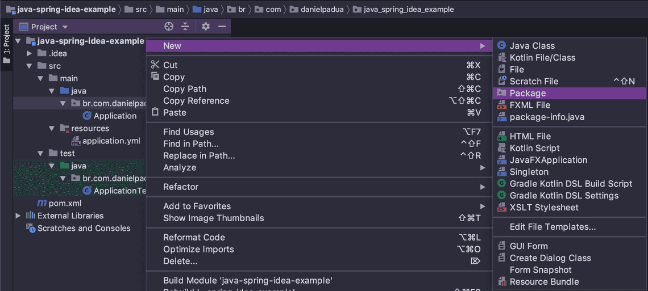Open Add to Favorites submenu arrow
Screen dimensions: 648x291
[x=482, y=206]
